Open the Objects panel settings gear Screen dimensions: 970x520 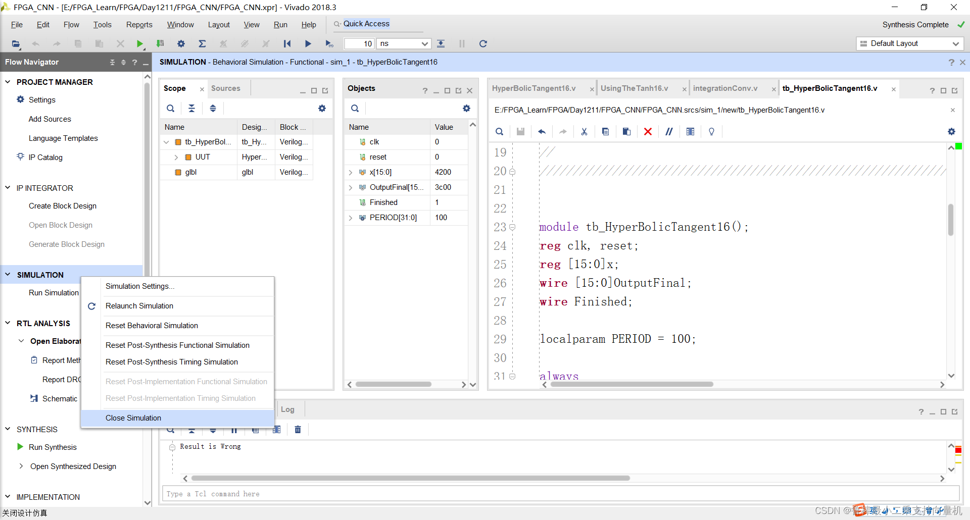[466, 109]
